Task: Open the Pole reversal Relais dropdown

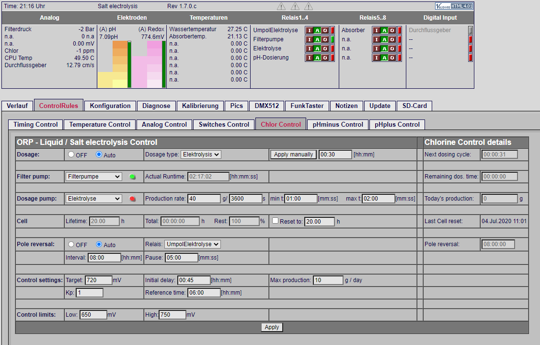Action: [193, 244]
